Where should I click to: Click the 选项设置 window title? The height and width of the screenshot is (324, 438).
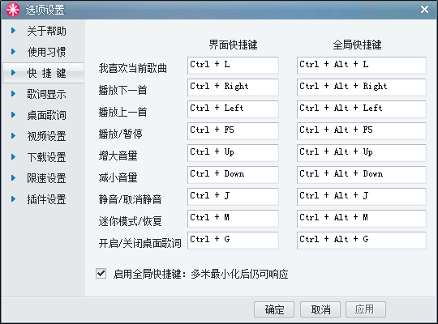(45, 10)
